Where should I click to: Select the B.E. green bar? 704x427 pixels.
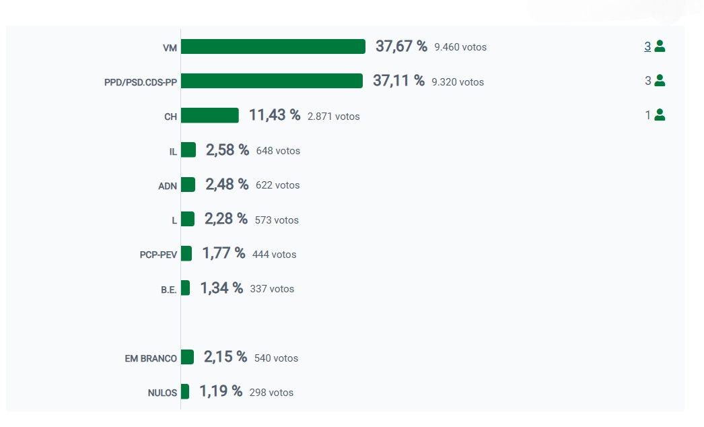[185, 288]
